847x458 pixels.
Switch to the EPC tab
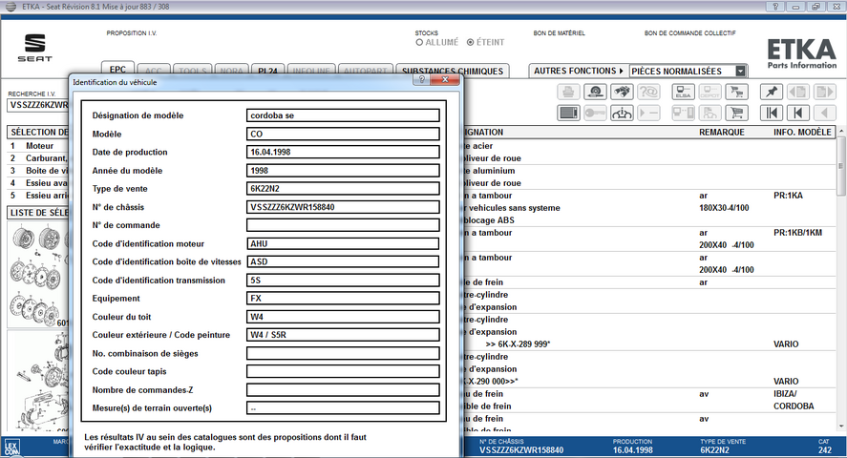[117, 70]
